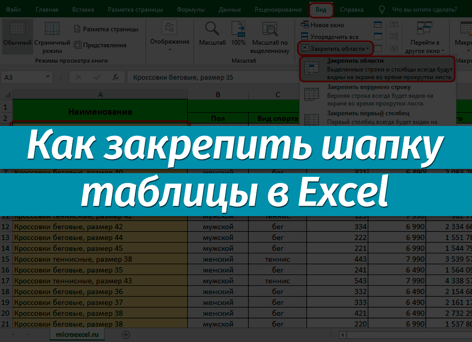Click cell Кроссовки беговые, размер 45
The width and height of the screenshot is (472, 342).
pyautogui.click(x=100, y=248)
